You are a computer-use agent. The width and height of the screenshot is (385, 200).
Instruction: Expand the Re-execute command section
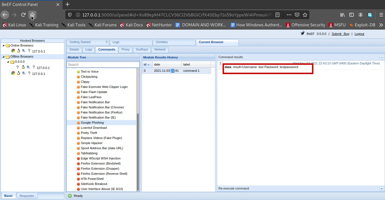click(382, 188)
